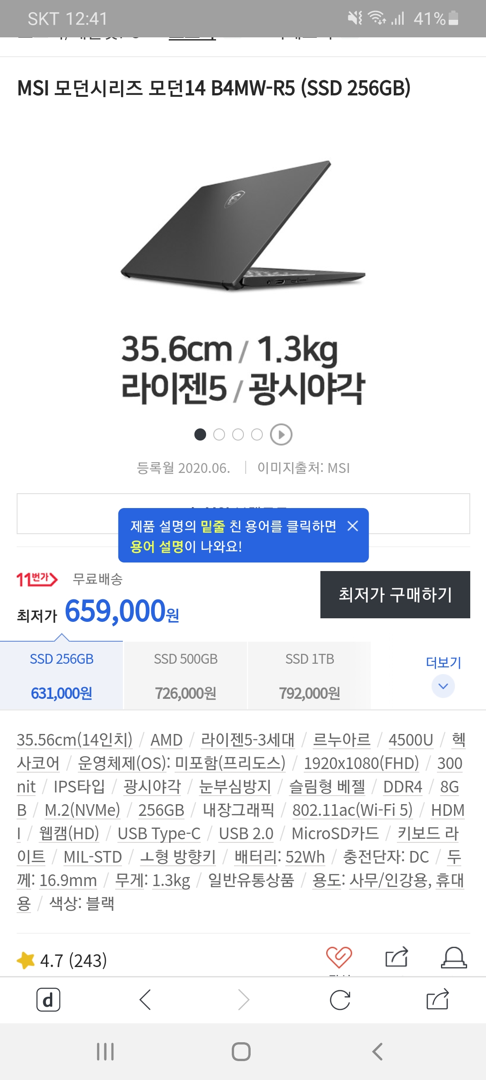Expand more storage options with 더보기
This screenshot has height=1080, width=486.
(x=443, y=675)
